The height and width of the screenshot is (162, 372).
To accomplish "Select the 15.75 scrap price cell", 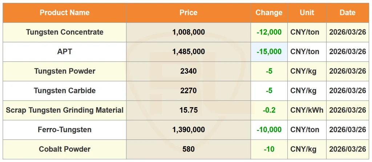I will point(189,110).
